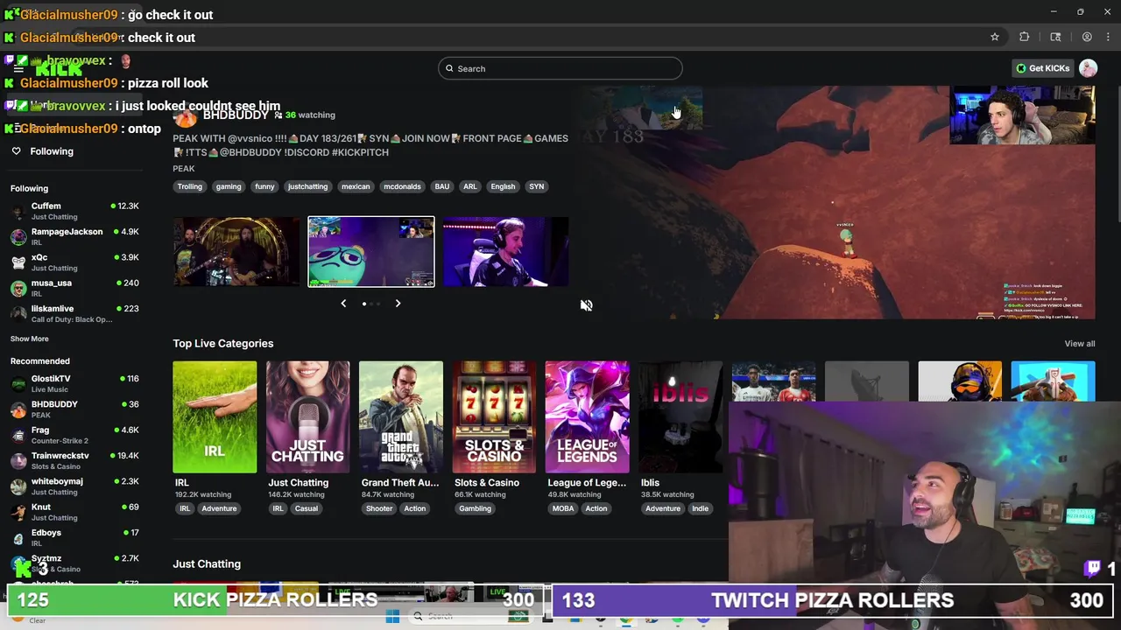The height and width of the screenshot is (630, 1121).
Task: Select the highlighted cartoon-face stream thumbnail
Action: [370, 252]
